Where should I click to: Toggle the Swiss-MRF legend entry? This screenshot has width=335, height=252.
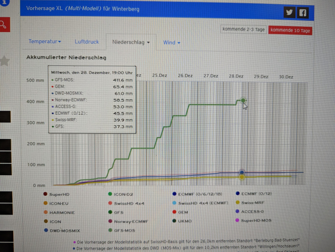[252, 203]
